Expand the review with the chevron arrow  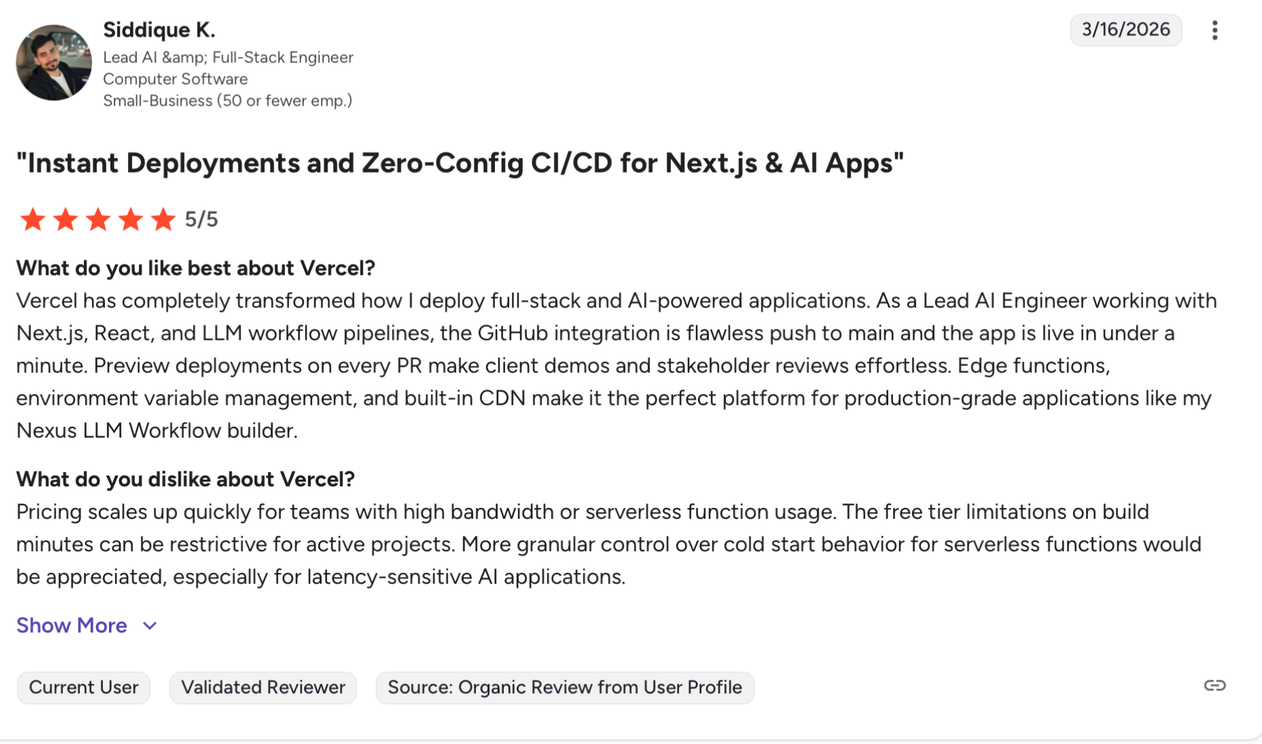(x=150, y=626)
